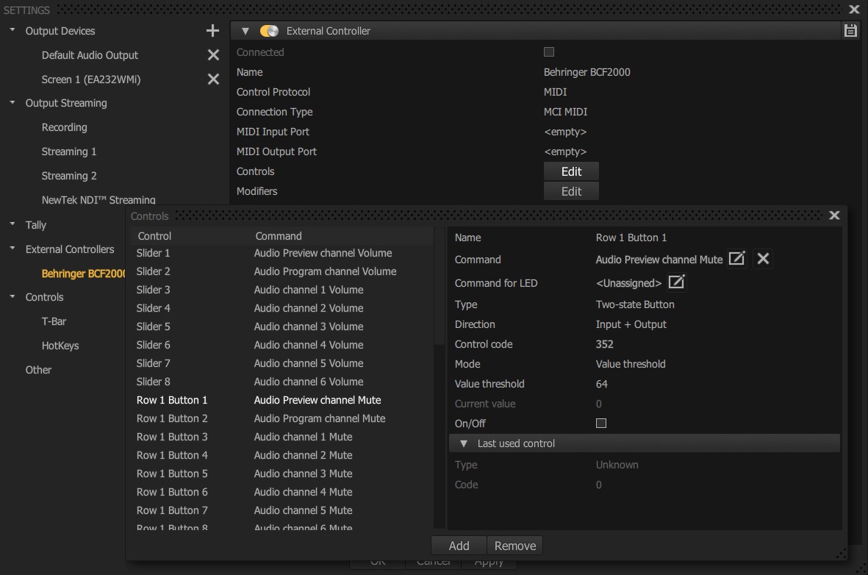Edit the Audio Preview channel Mute command

click(x=736, y=259)
